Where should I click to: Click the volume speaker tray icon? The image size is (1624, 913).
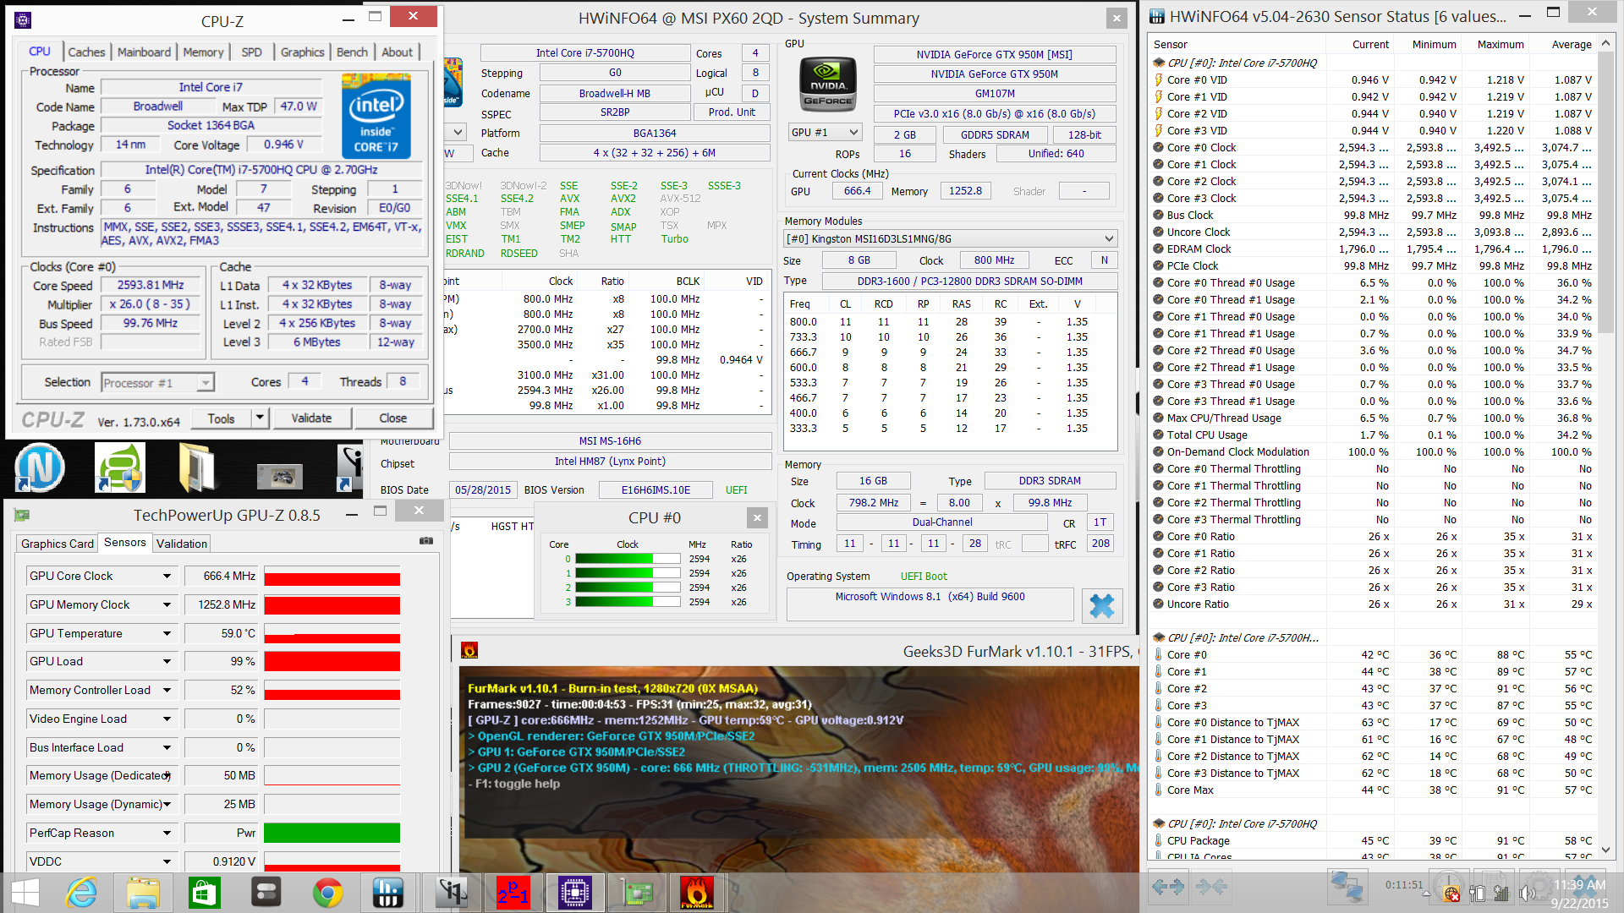pyautogui.click(x=1527, y=893)
